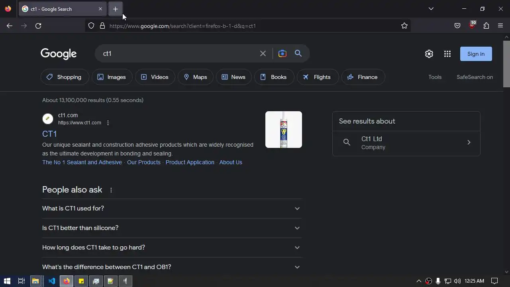
Task: Go back to the previous page
Action: point(10,26)
